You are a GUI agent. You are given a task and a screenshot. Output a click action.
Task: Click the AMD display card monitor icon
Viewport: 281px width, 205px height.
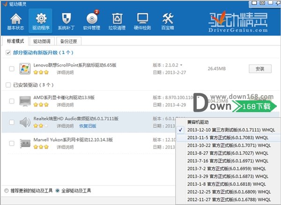pyautogui.click(x=25, y=101)
